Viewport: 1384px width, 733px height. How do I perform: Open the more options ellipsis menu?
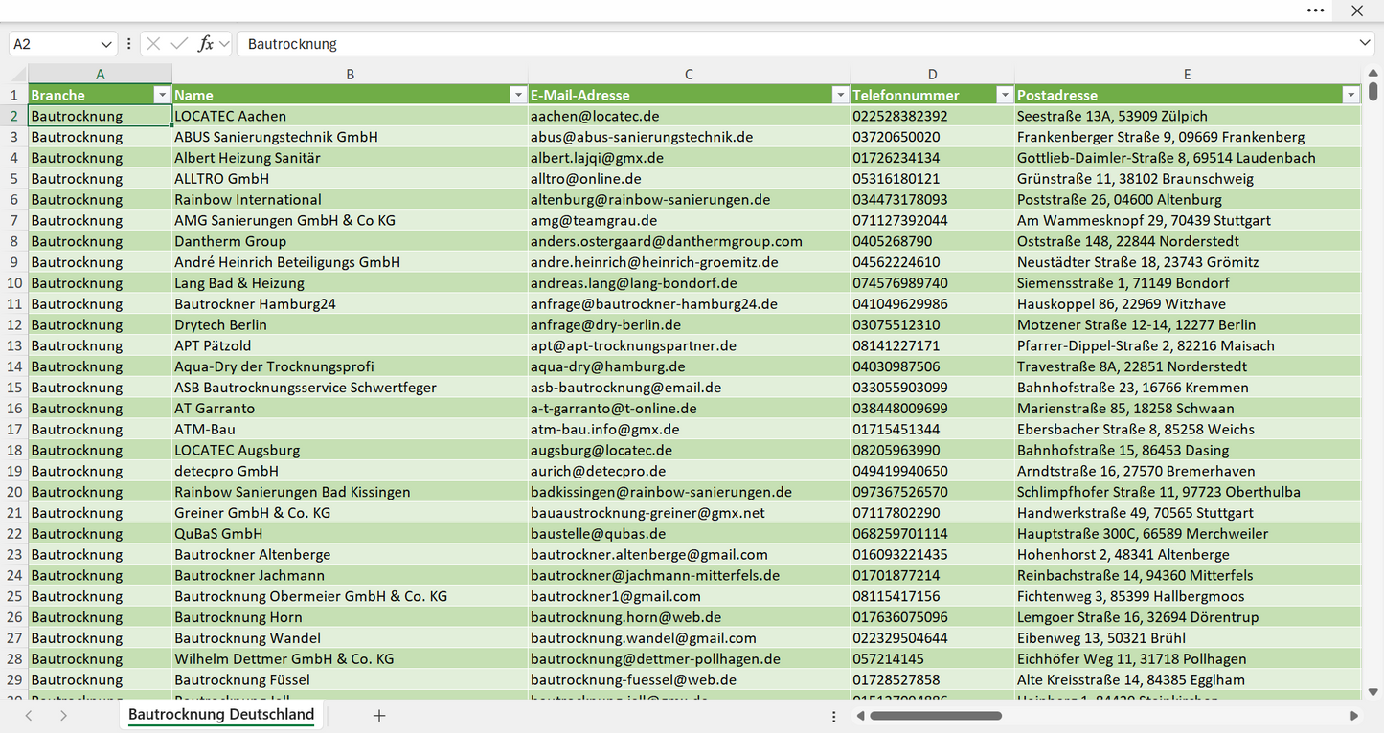click(x=1316, y=11)
